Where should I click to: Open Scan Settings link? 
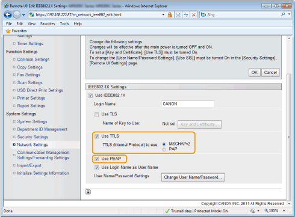click(29, 82)
